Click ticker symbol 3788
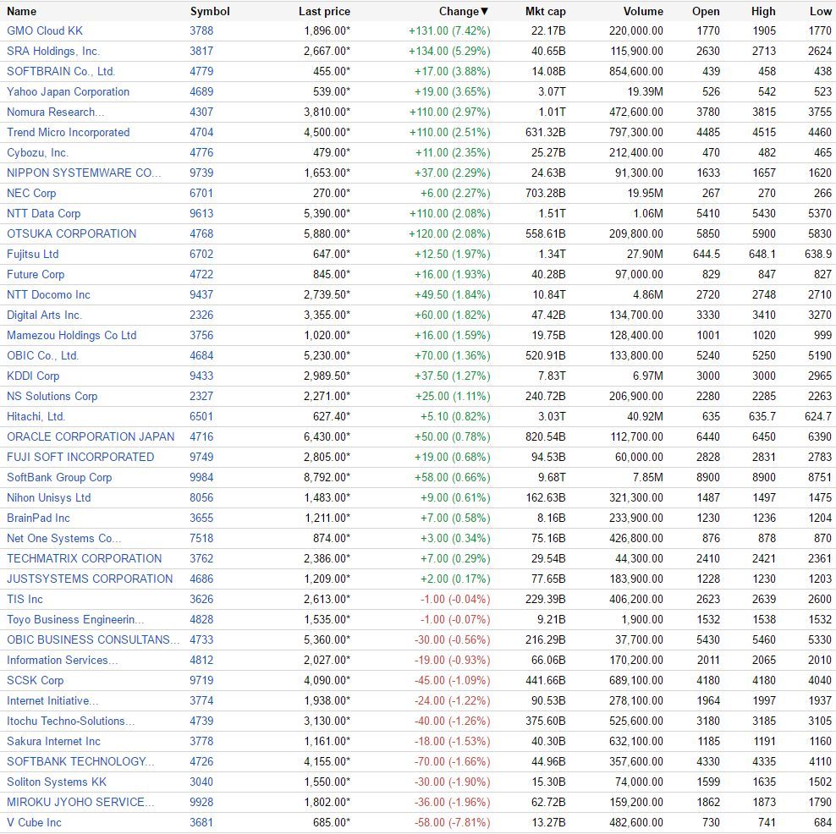836x834 pixels. tap(201, 31)
